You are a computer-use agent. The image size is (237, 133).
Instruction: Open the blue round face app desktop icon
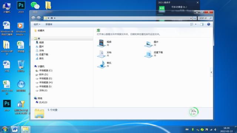point(21,86)
